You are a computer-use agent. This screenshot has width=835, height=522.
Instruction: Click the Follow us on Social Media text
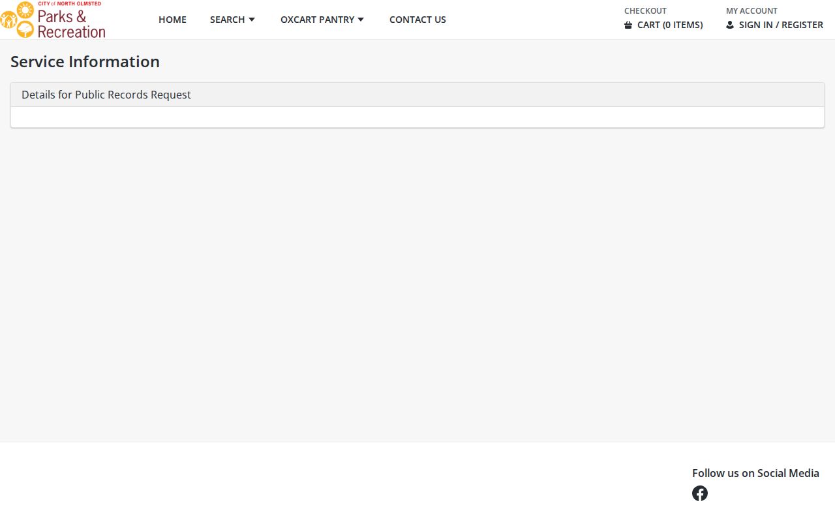755,473
